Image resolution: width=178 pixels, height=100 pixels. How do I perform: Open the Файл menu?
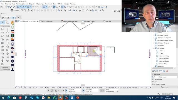click(2, 4)
